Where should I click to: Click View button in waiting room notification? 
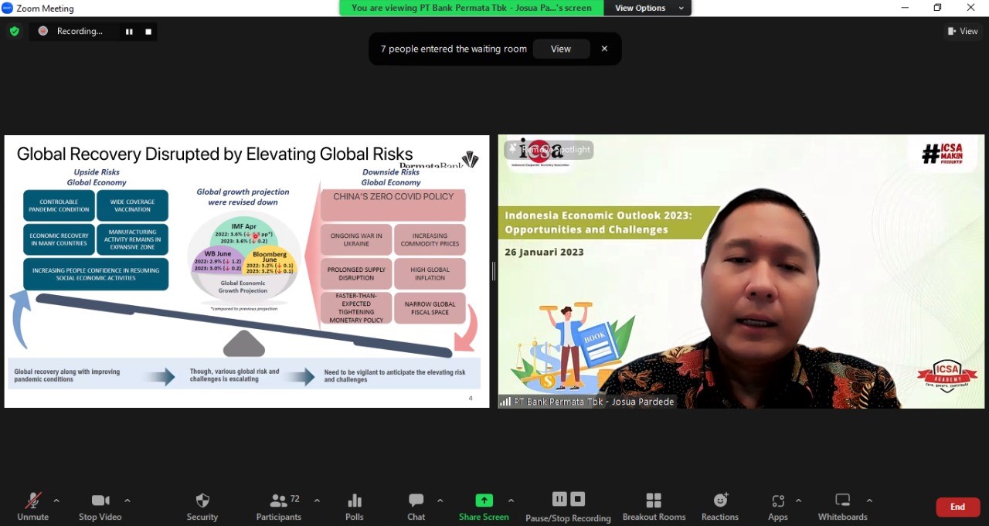coord(560,49)
